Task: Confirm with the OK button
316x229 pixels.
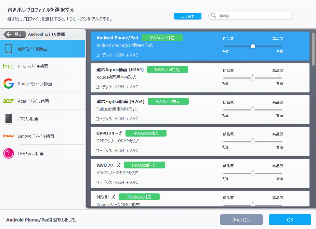Action: click(x=290, y=219)
